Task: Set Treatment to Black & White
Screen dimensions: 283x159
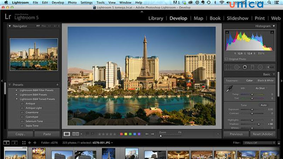Action: (x=265, y=81)
